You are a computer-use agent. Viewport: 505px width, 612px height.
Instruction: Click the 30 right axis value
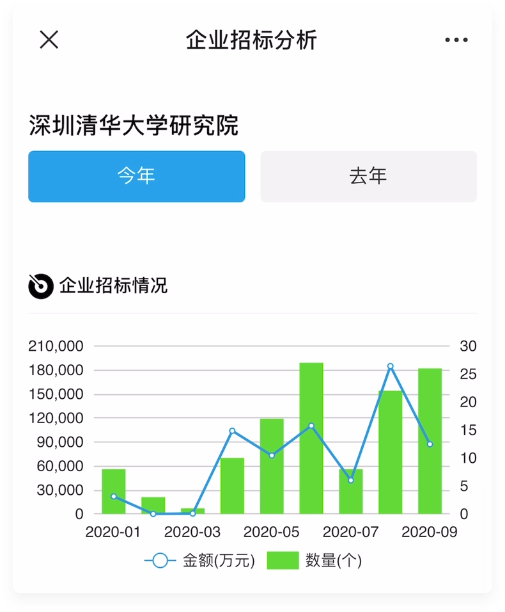[468, 346]
